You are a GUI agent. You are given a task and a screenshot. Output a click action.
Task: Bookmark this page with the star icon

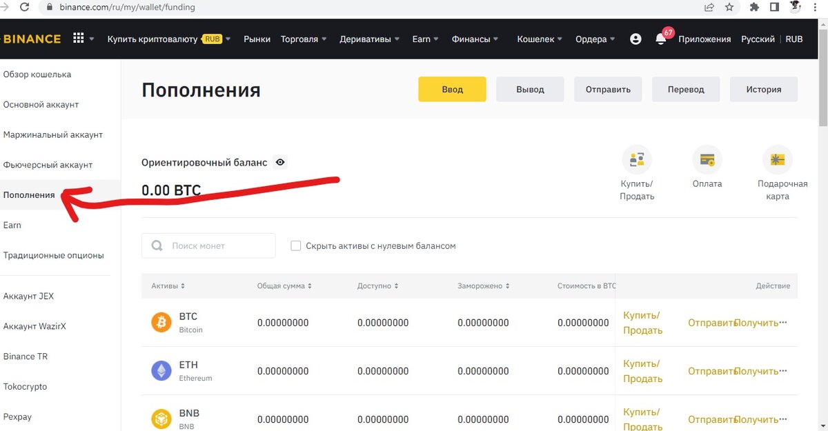729,8
